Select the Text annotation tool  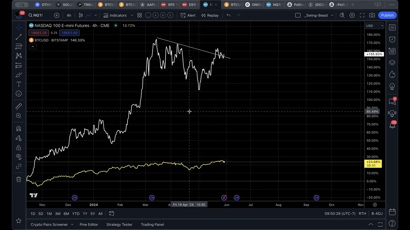click(19, 84)
